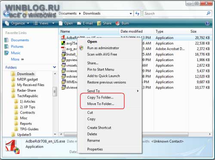This screenshot has width=215, height=160.
Task: Expand the Views dropdown arrow
Action: pyautogui.click(x=53, y=23)
